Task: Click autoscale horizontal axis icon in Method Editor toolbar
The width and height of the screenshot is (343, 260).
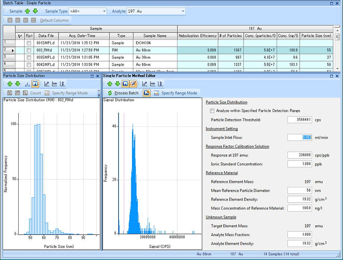Action: [x=153, y=84]
